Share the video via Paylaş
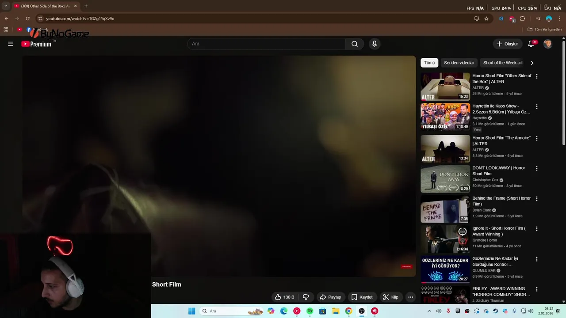The width and height of the screenshot is (566, 318). [330, 297]
